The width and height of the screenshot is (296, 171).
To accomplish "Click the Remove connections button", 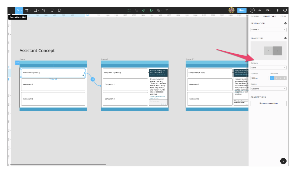I will (x=269, y=103).
